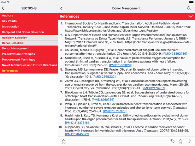The height and width of the screenshot is (146, 195).
Task: Open link PMID:2369232
Action: pos(104,77)
